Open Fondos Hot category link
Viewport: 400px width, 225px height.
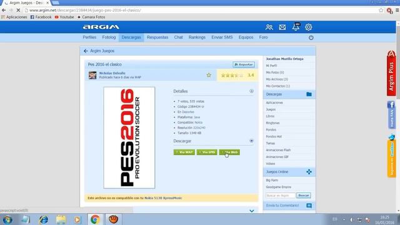tap(274, 136)
